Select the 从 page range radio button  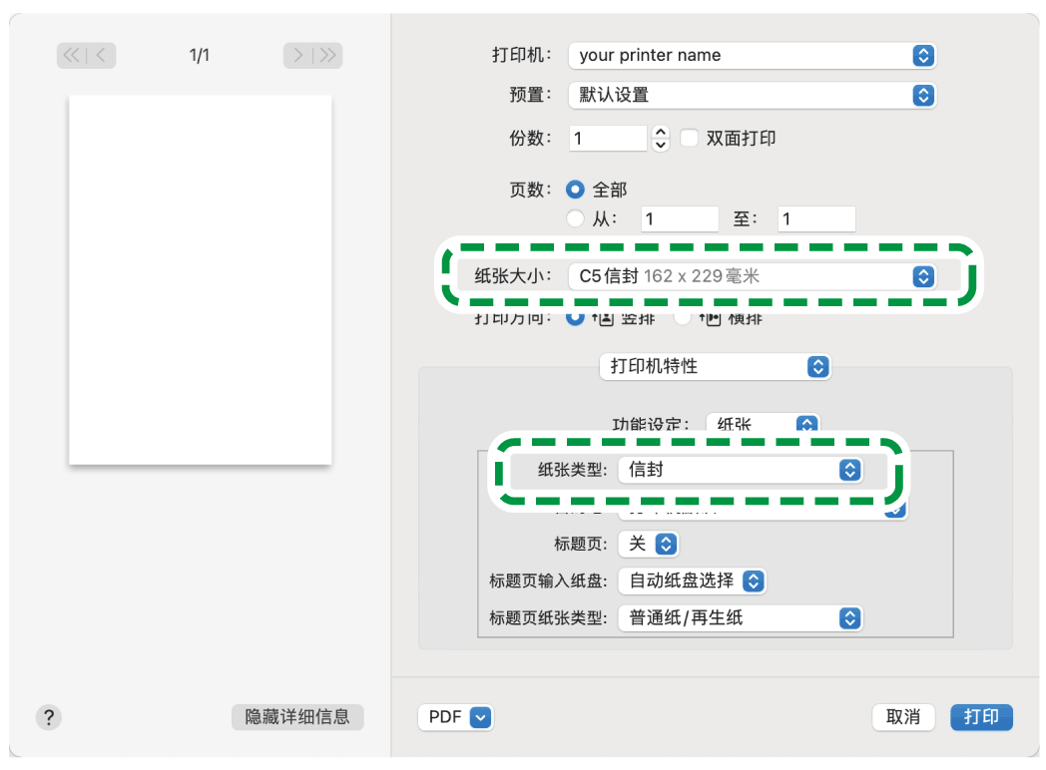pyautogui.click(x=576, y=218)
